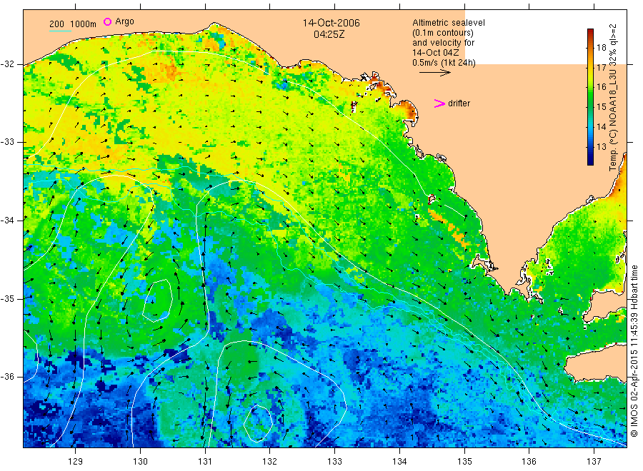Click the 13 degree colorbar tick label
The height and width of the screenshot is (471, 643).
click(x=601, y=146)
